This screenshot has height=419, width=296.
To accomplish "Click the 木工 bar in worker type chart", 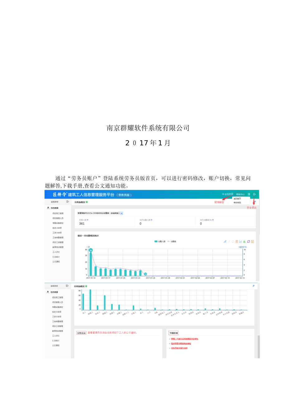I will pos(83,302).
